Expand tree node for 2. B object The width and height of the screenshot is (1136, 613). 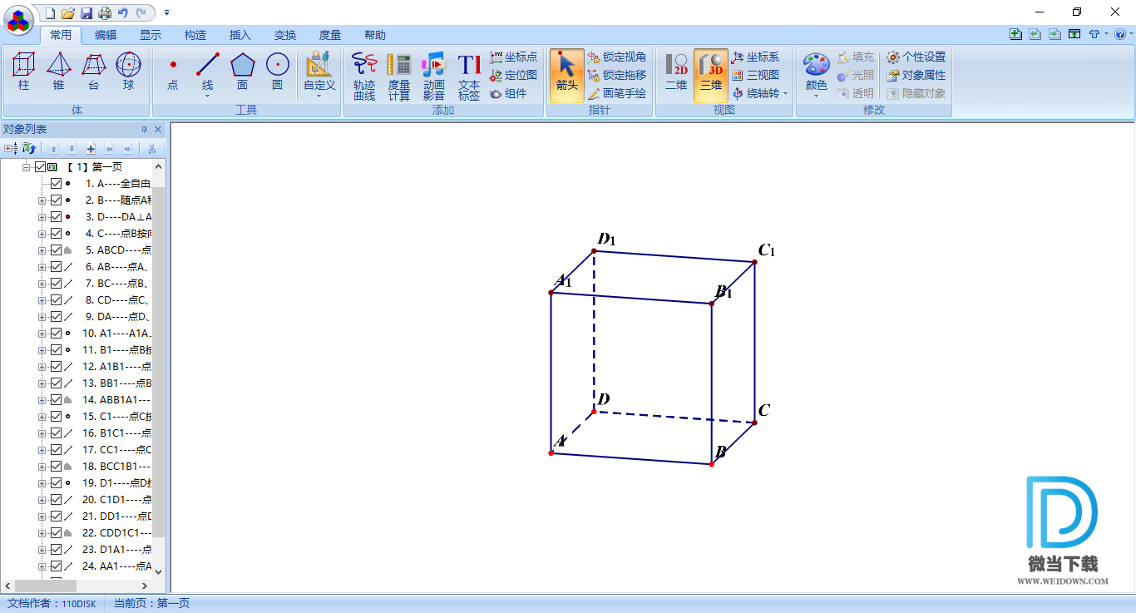42,200
